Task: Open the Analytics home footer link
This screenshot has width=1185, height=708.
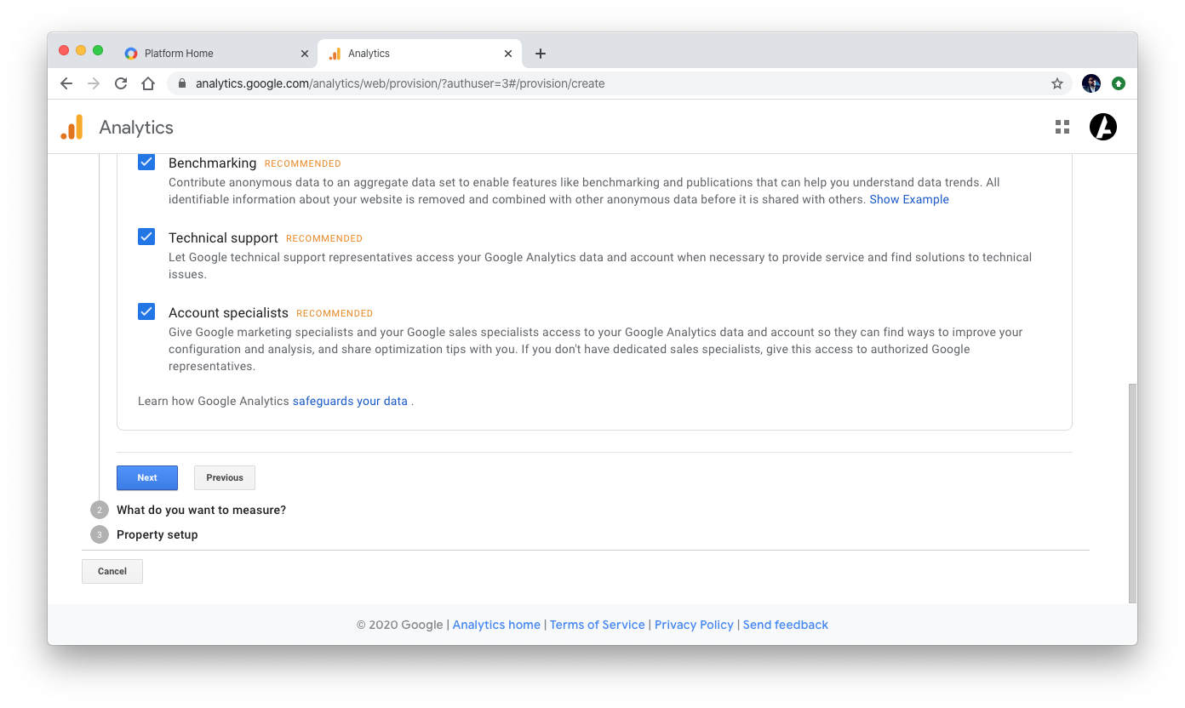Action: pos(496,625)
